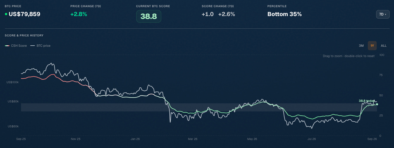Toggle BTC price legend series
This screenshot has width=394, height=148.
[x=40, y=46]
